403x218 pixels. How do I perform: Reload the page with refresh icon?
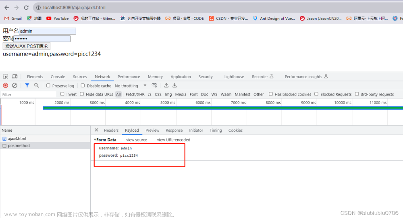click(x=26, y=8)
